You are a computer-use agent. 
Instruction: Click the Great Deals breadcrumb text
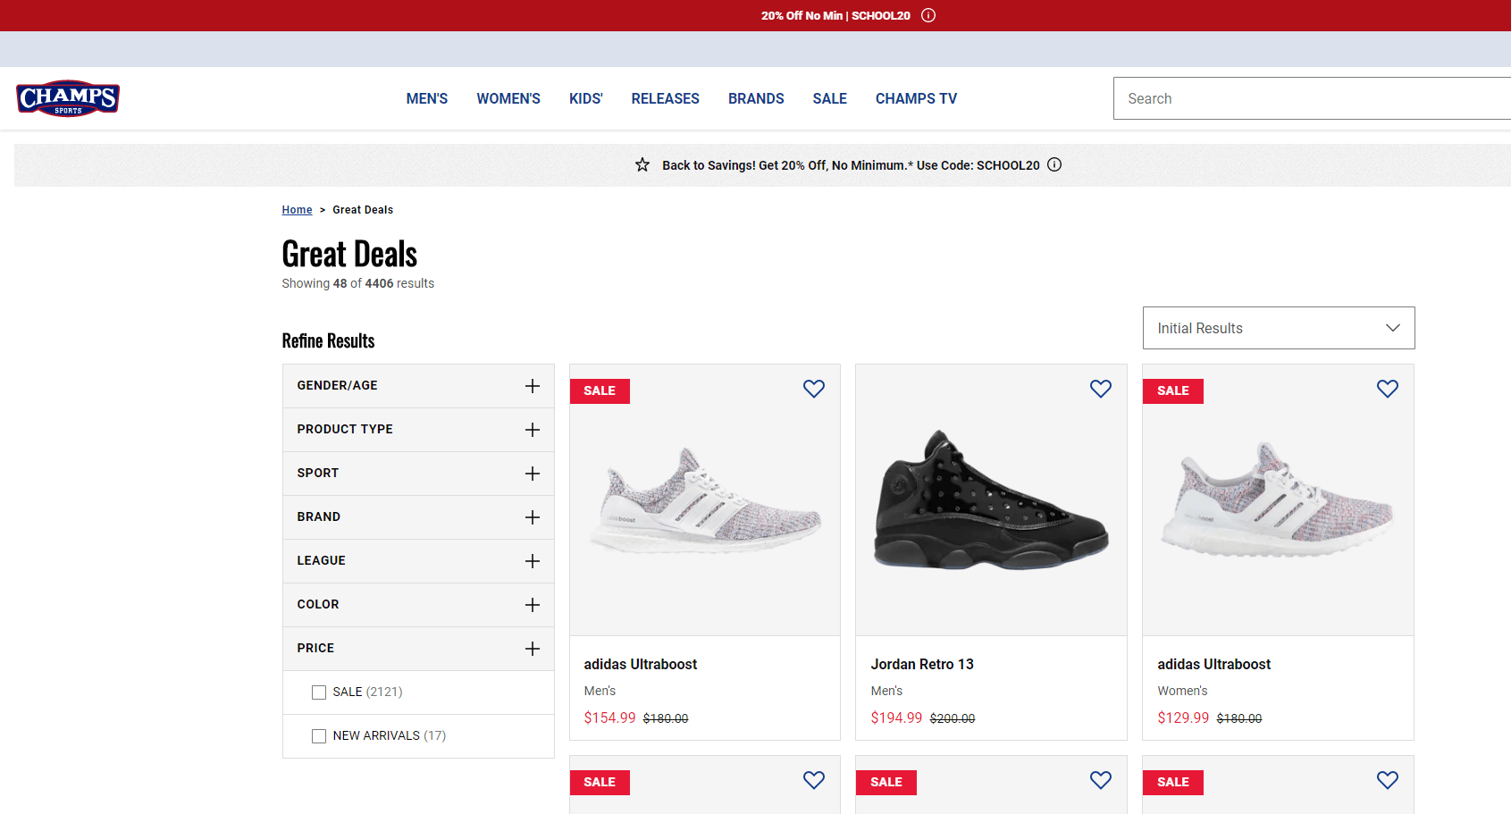(x=363, y=210)
